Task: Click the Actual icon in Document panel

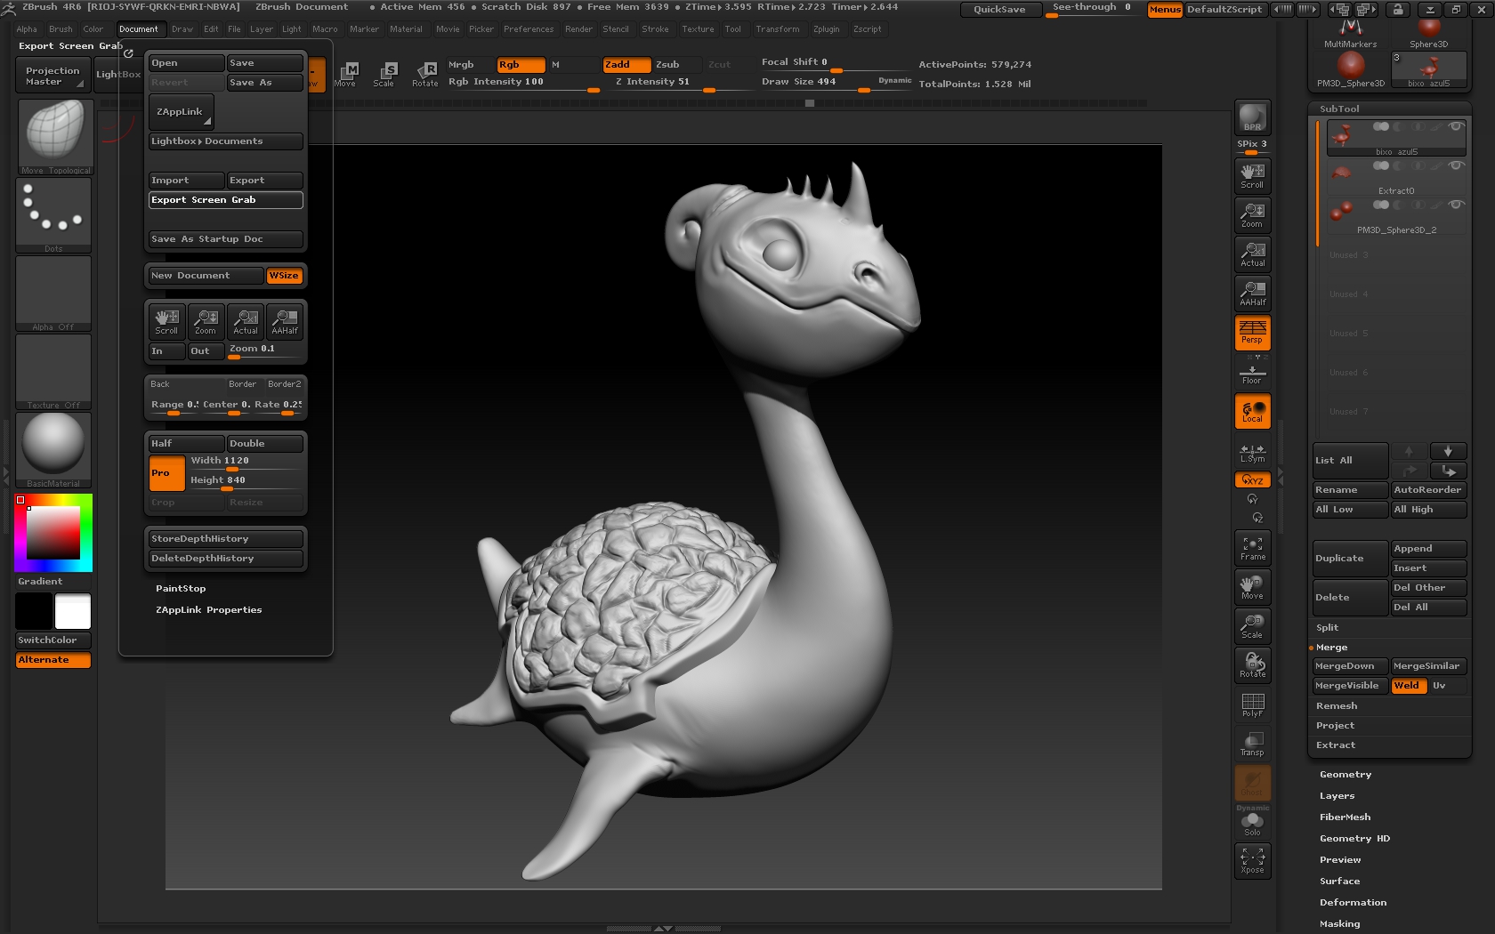Action: [x=246, y=321]
